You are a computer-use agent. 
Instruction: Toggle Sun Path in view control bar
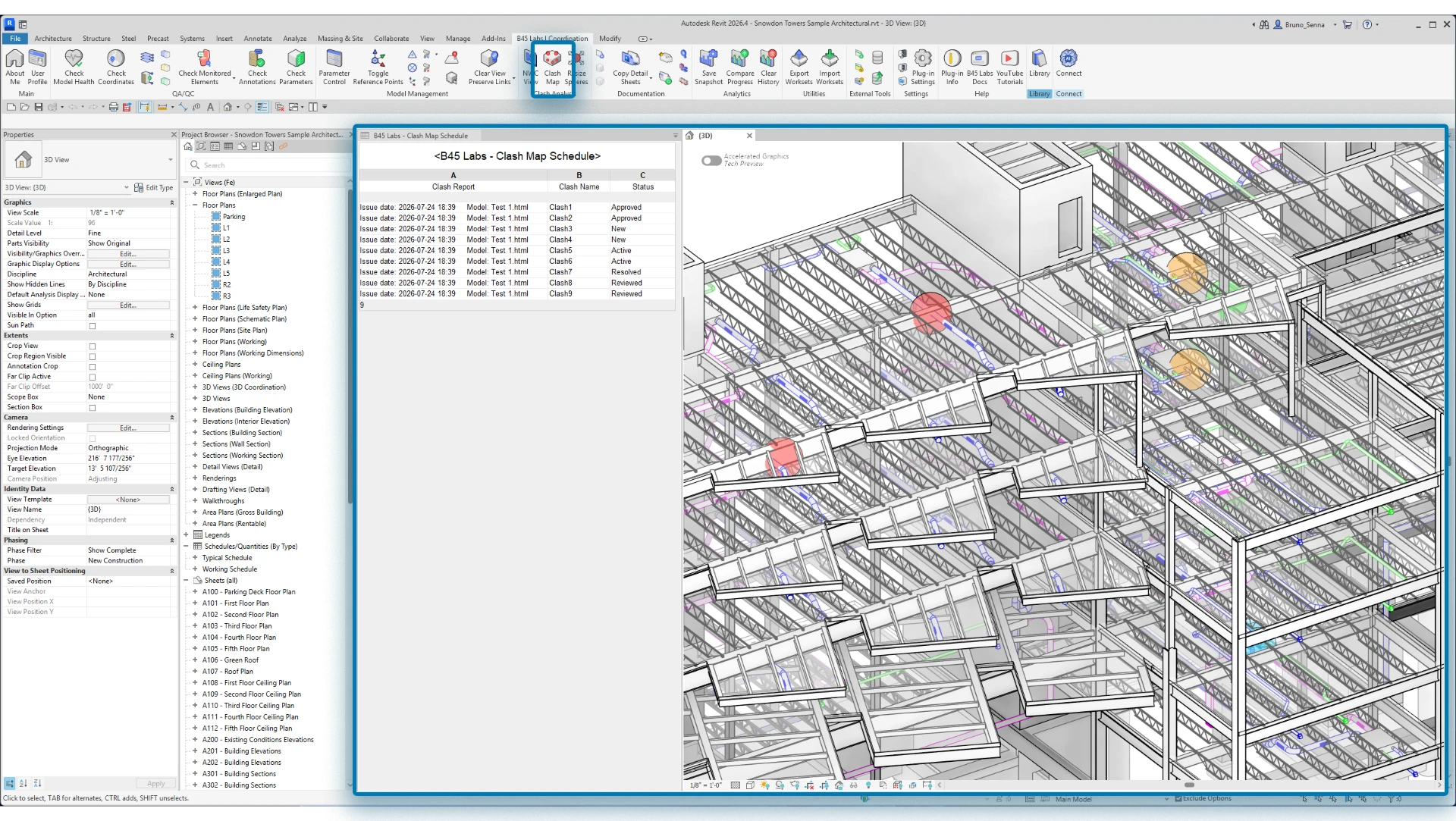tap(764, 785)
